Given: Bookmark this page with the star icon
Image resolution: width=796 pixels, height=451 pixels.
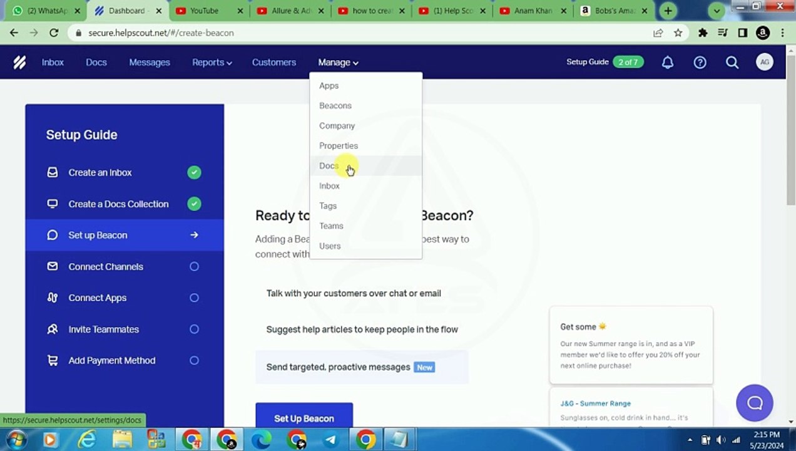Looking at the screenshot, I should [x=678, y=33].
